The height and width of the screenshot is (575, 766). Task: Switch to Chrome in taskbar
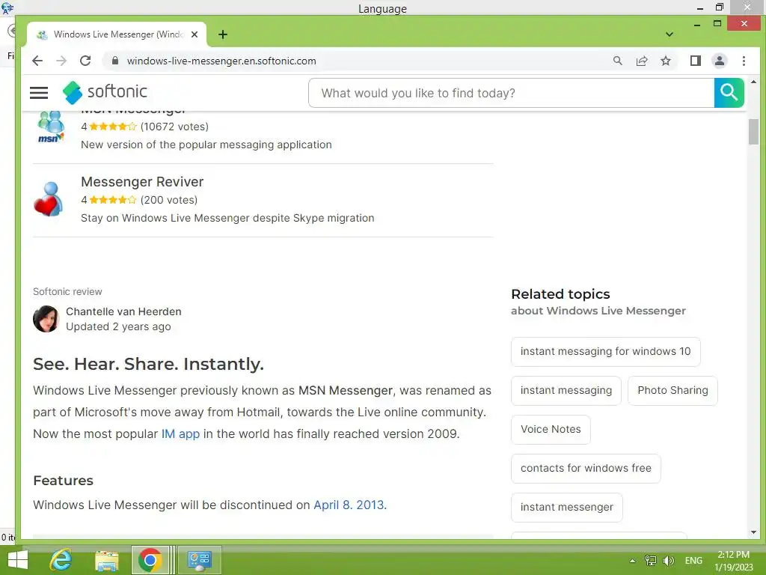click(150, 560)
